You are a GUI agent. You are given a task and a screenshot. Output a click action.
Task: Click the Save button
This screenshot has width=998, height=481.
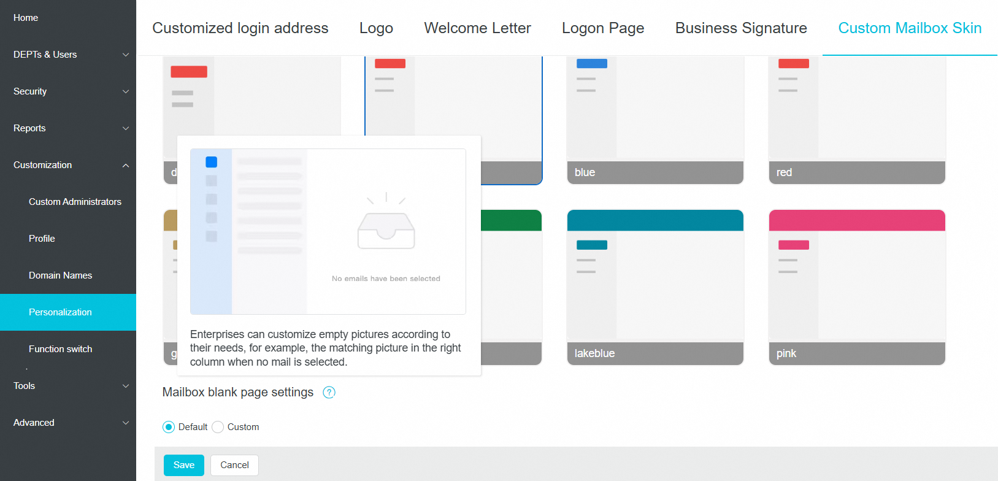[184, 465]
